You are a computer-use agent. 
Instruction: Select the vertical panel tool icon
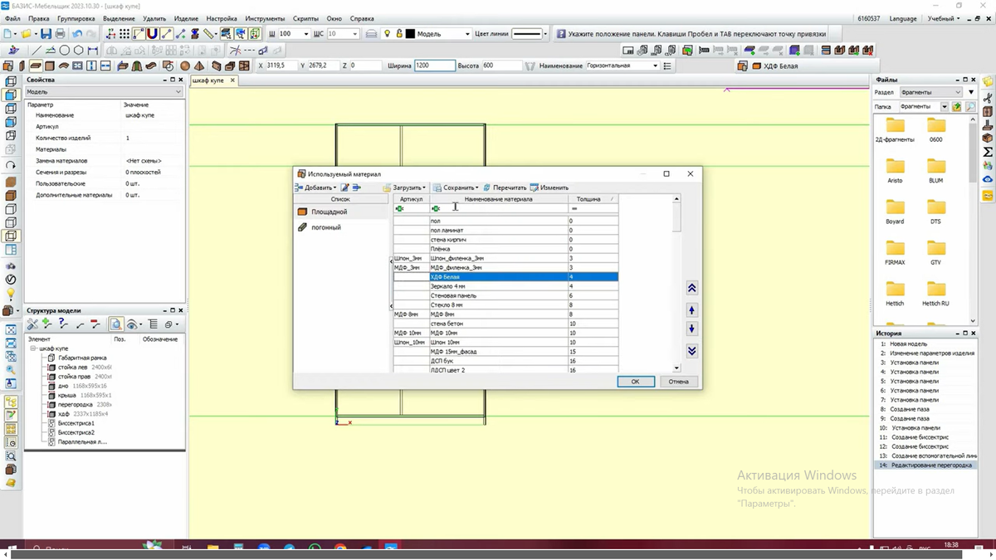click(x=22, y=66)
